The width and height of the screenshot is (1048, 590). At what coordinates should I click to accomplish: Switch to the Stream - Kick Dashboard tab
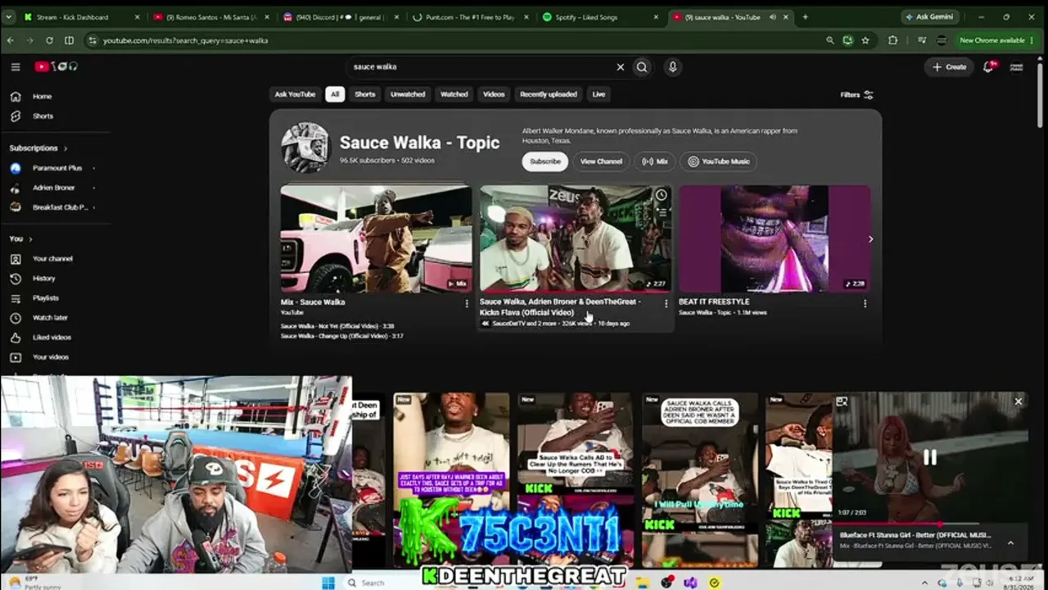(80, 17)
